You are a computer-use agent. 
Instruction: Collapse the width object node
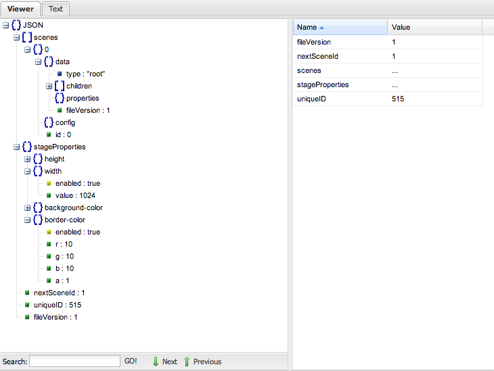click(x=28, y=172)
